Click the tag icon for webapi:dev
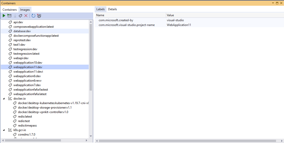The height and width of the screenshot is (143, 284). [x=10, y=58]
